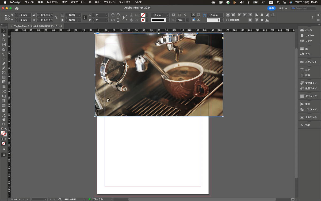The image size is (321, 201).
Task: Click the Rotate 90° clockwise icon
Action: pos(113,15)
